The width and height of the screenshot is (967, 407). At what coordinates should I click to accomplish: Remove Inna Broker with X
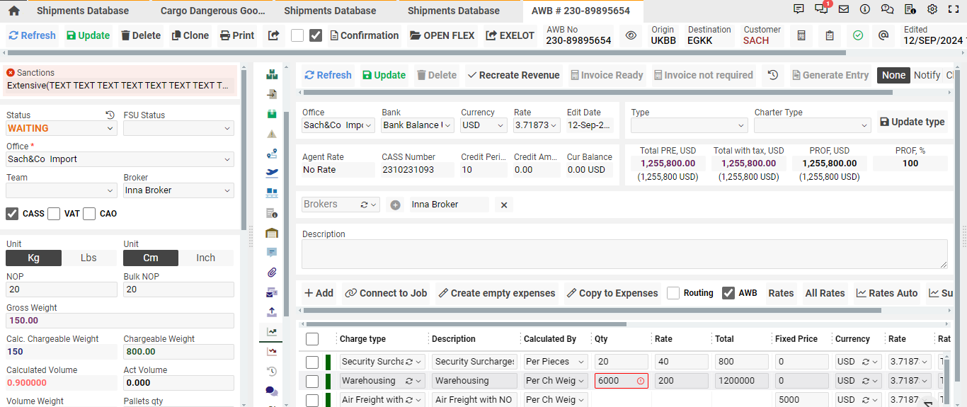coord(504,205)
